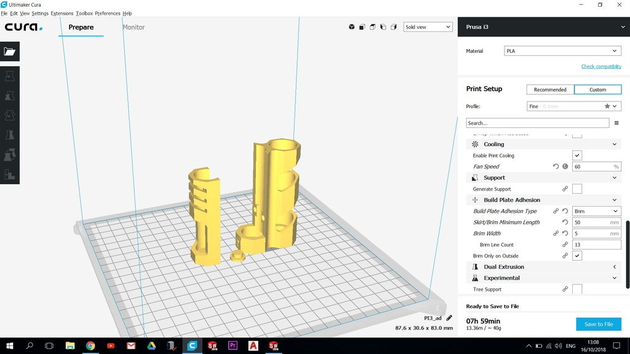Select the Mirror tool
The width and height of the screenshot is (630, 354).
click(9, 135)
